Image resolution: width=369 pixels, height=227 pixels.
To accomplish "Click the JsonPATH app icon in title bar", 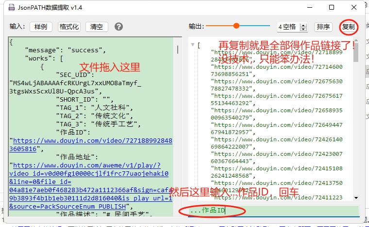I will 13,7.
